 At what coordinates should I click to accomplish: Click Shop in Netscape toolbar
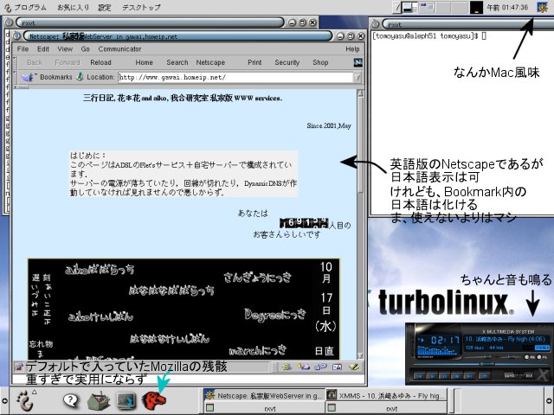(320, 62)
